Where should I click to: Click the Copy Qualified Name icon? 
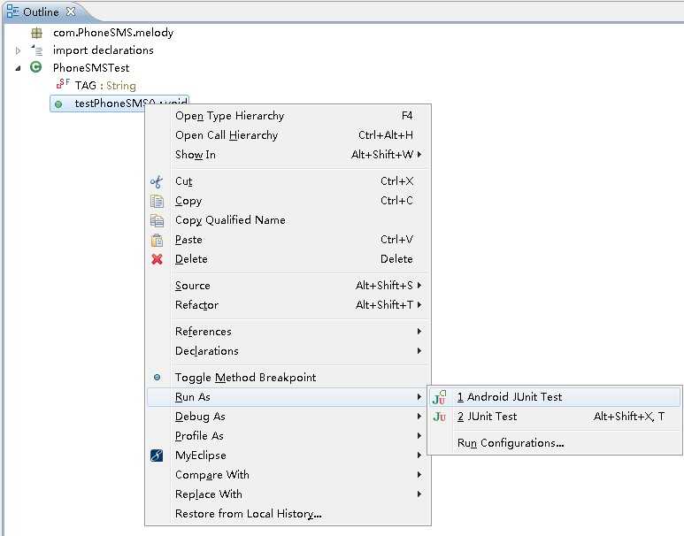(x=157, y=221)
